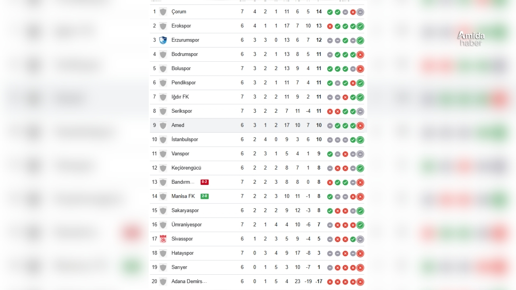Open the Amida haber watermark logo
Image resolution: width=516 pixels, height=290 pixels.
pyautogui.click(x=471, y=39)
